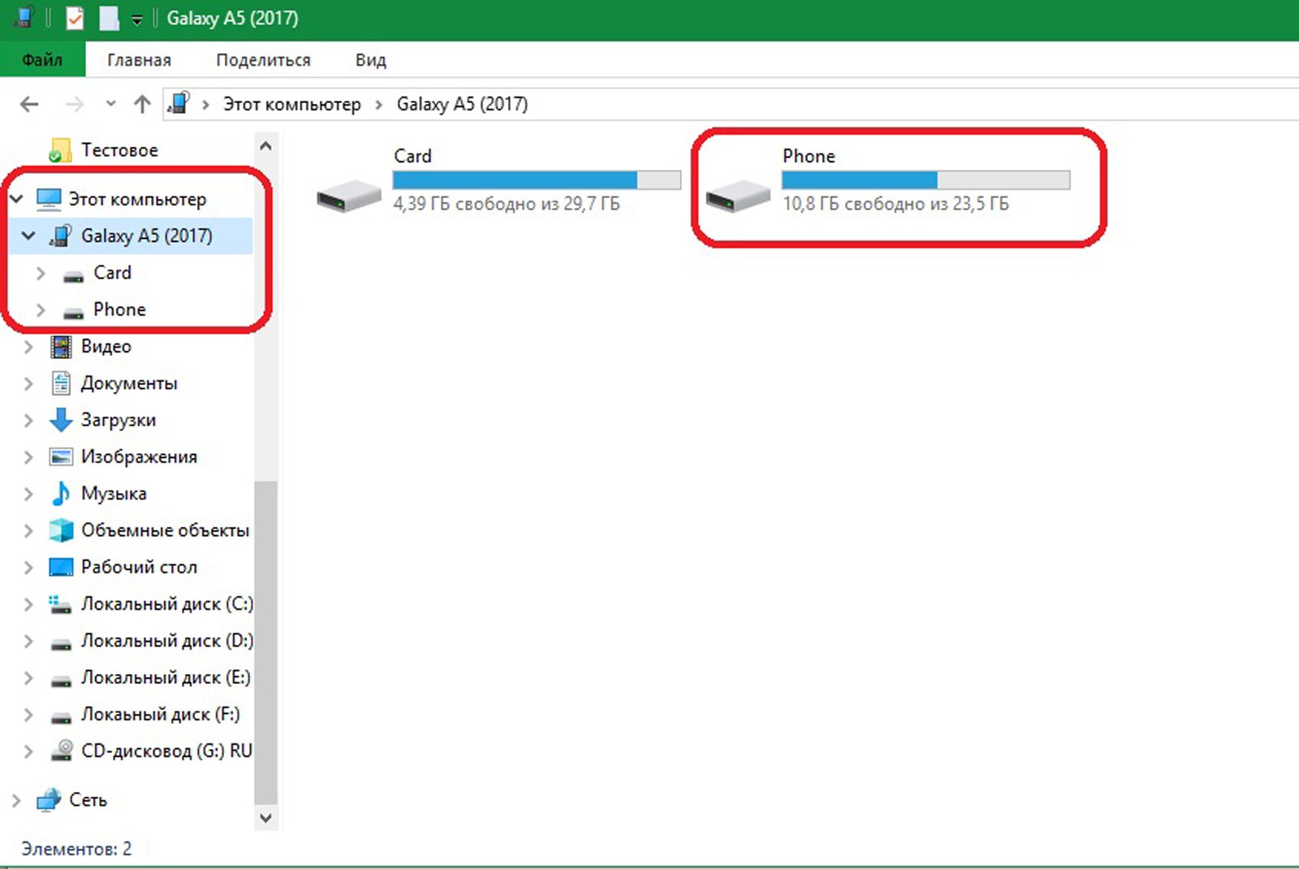This screenshot has height=869, width=1299.
Task: Click the New folder icon in title bar
Action: (x=109, y=18)
